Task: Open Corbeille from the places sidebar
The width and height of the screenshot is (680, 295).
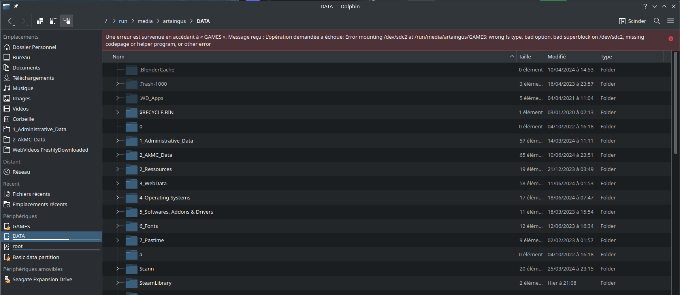Action: click(x=23, y=119)
